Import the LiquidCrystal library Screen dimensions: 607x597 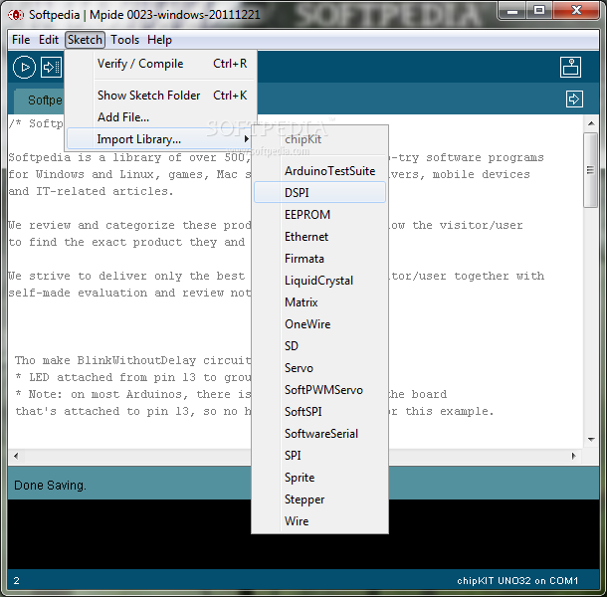click(x=319, y=281)
